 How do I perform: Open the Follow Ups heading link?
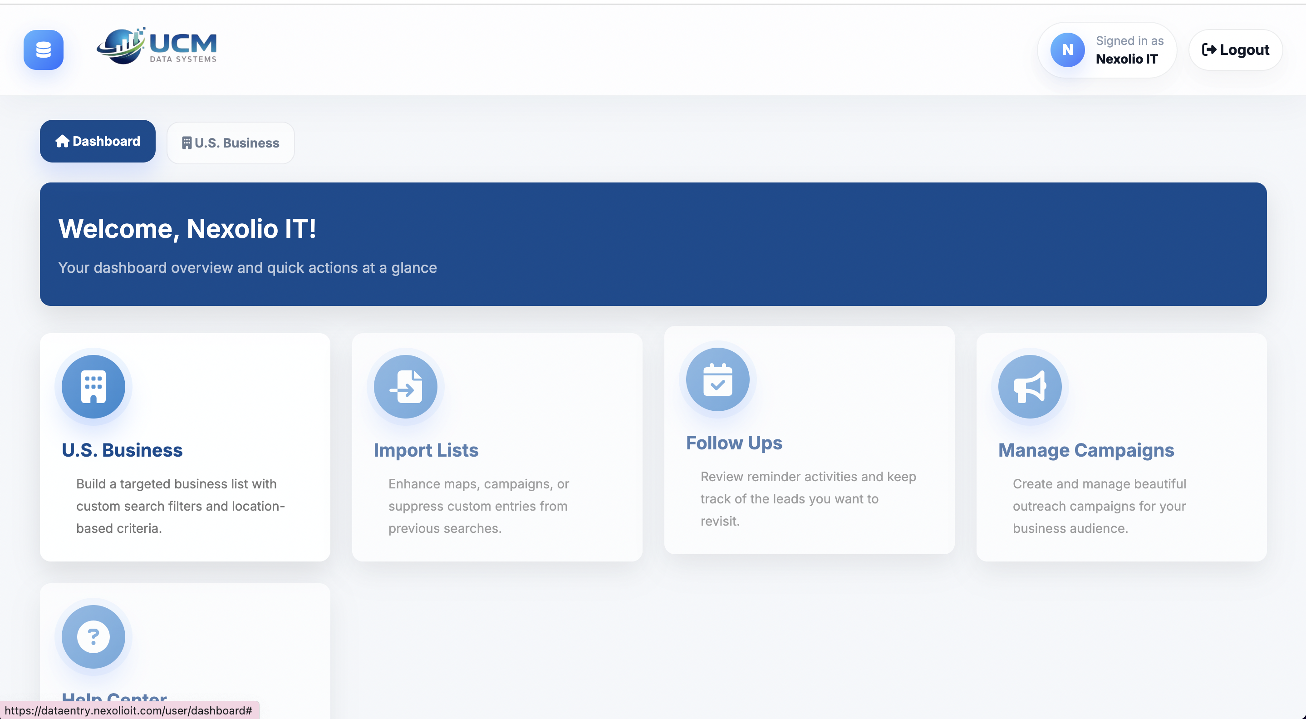(734, 443)
